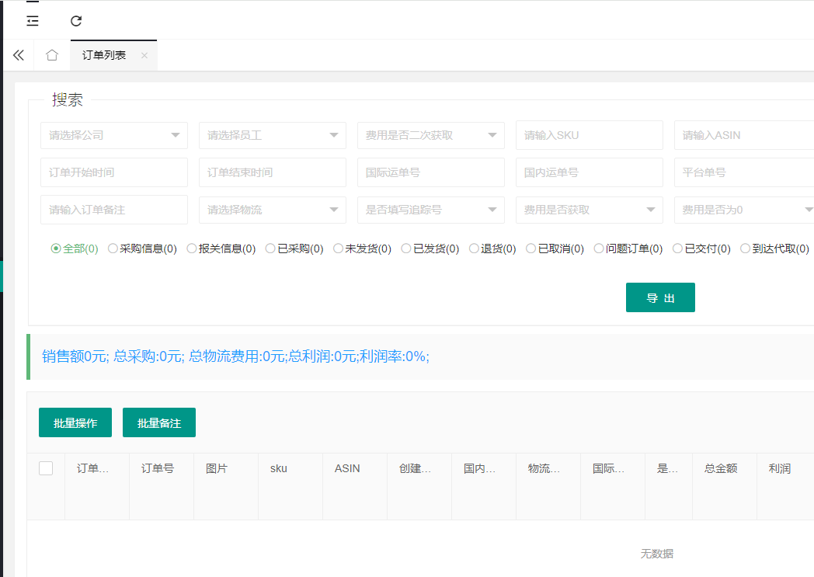
Task: Click the 批量操作 batch action button
Action: 75,422
